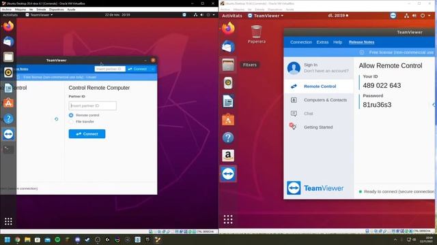This screenshot has width=437, height=245.
Task: Open Terminal in the left VM dock
Action: pyautogui.click(x=8, y=150)
